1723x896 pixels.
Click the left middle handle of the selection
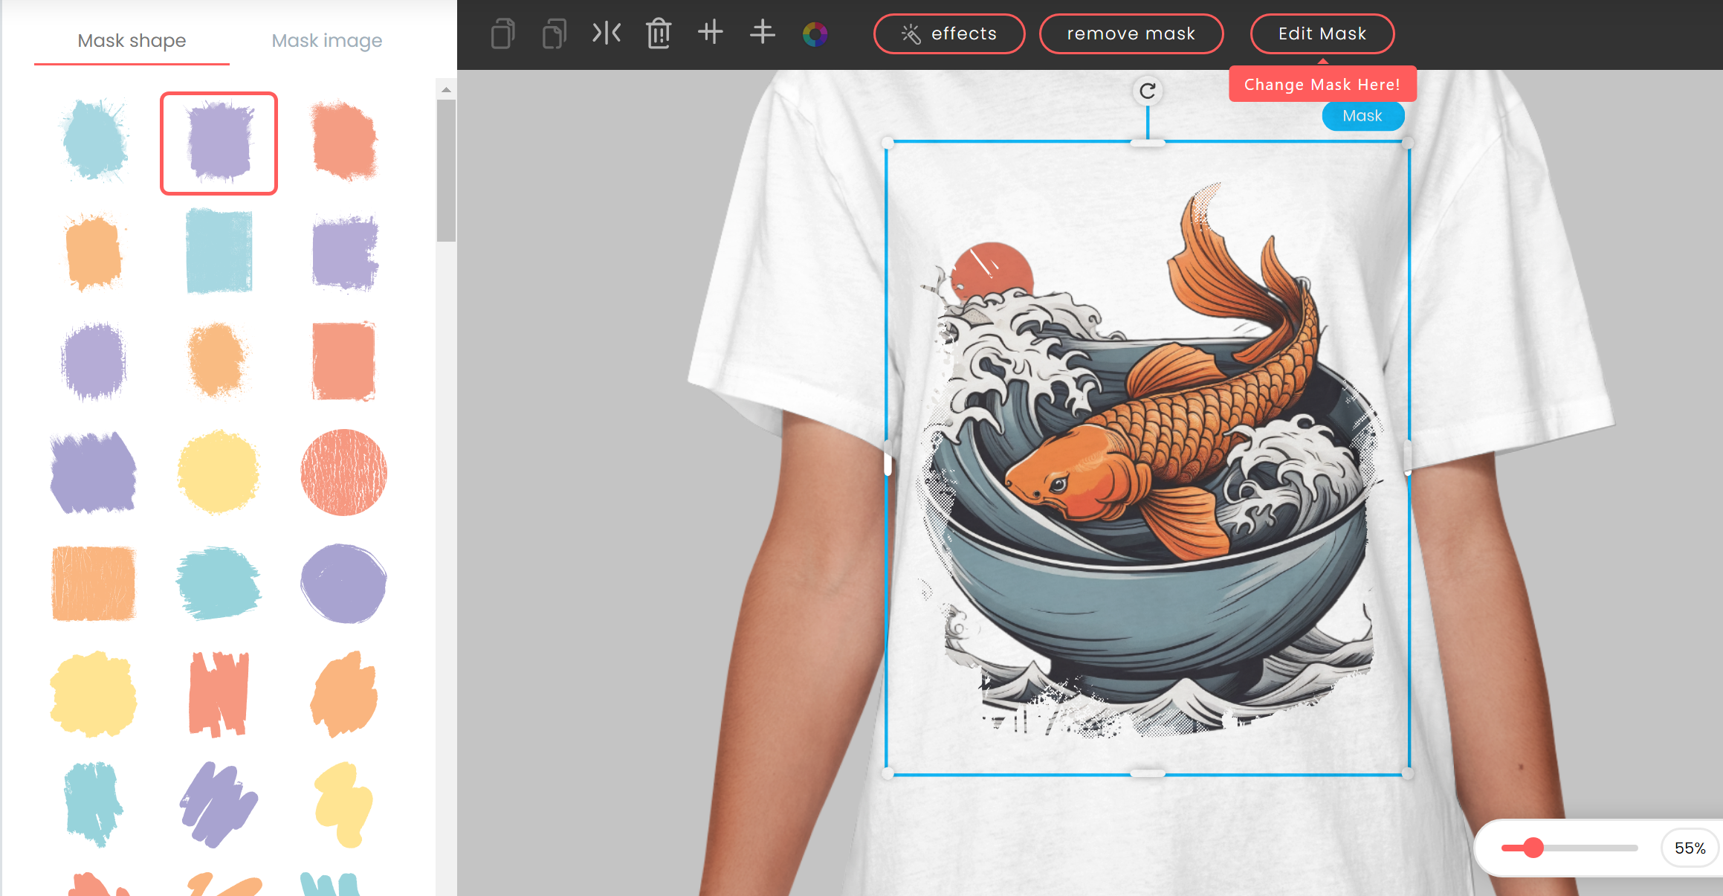click(x=887, y=458)
